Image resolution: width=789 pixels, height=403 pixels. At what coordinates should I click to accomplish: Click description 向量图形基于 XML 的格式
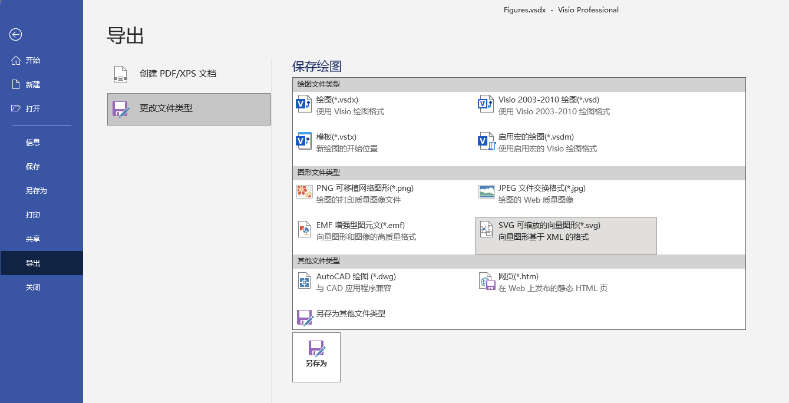point(543,237)
